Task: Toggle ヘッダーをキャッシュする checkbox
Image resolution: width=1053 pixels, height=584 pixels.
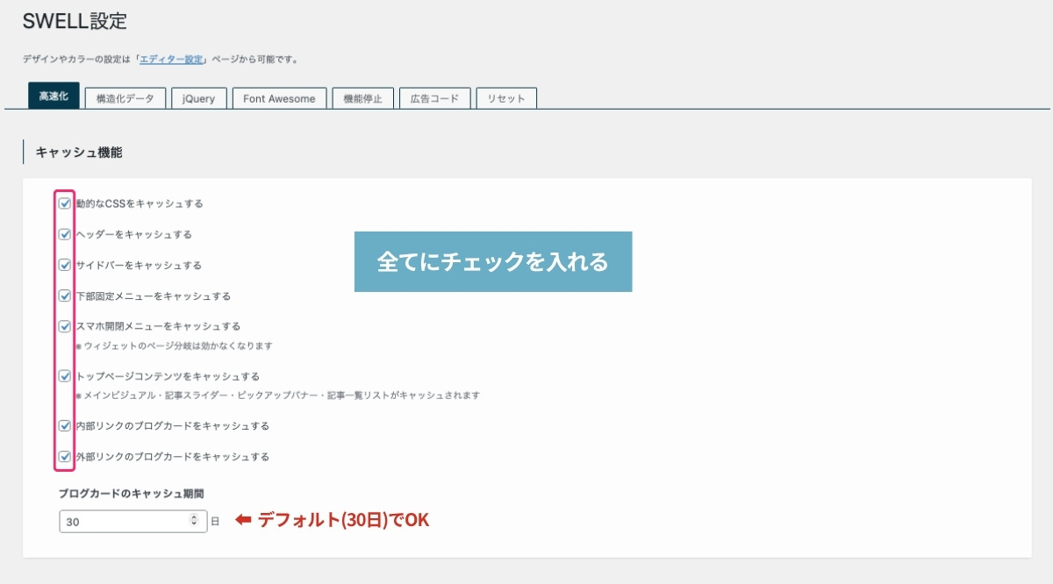Action: [65, 234]
